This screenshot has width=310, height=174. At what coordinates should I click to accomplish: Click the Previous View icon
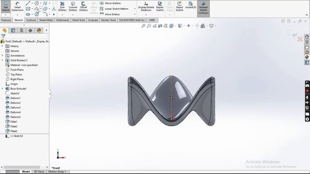[155, 26]
